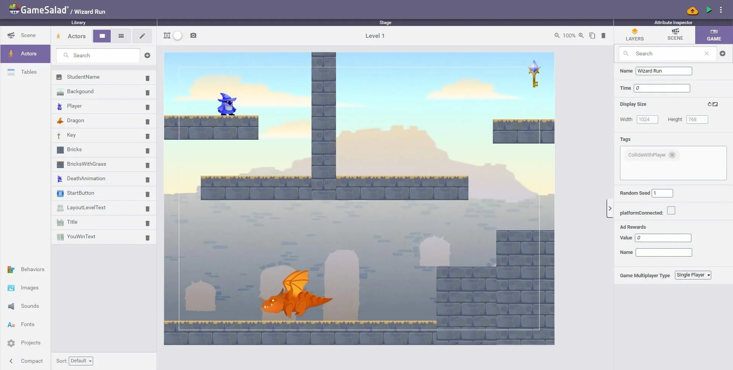The width and height of the screenshot is (733, 370).
Task: Click the Behaviors icon in the sidebar
Action: [x=10, y=269]
